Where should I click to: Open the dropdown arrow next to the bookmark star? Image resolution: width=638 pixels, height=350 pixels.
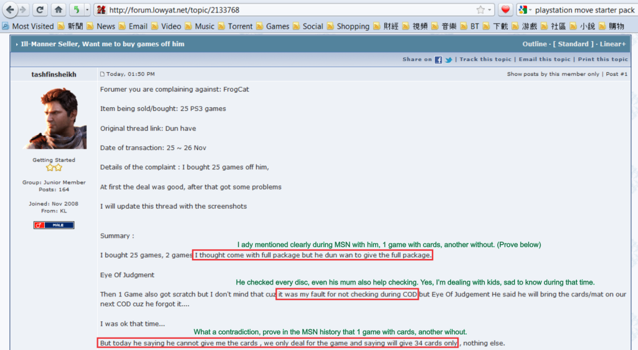tap(490, 10)
